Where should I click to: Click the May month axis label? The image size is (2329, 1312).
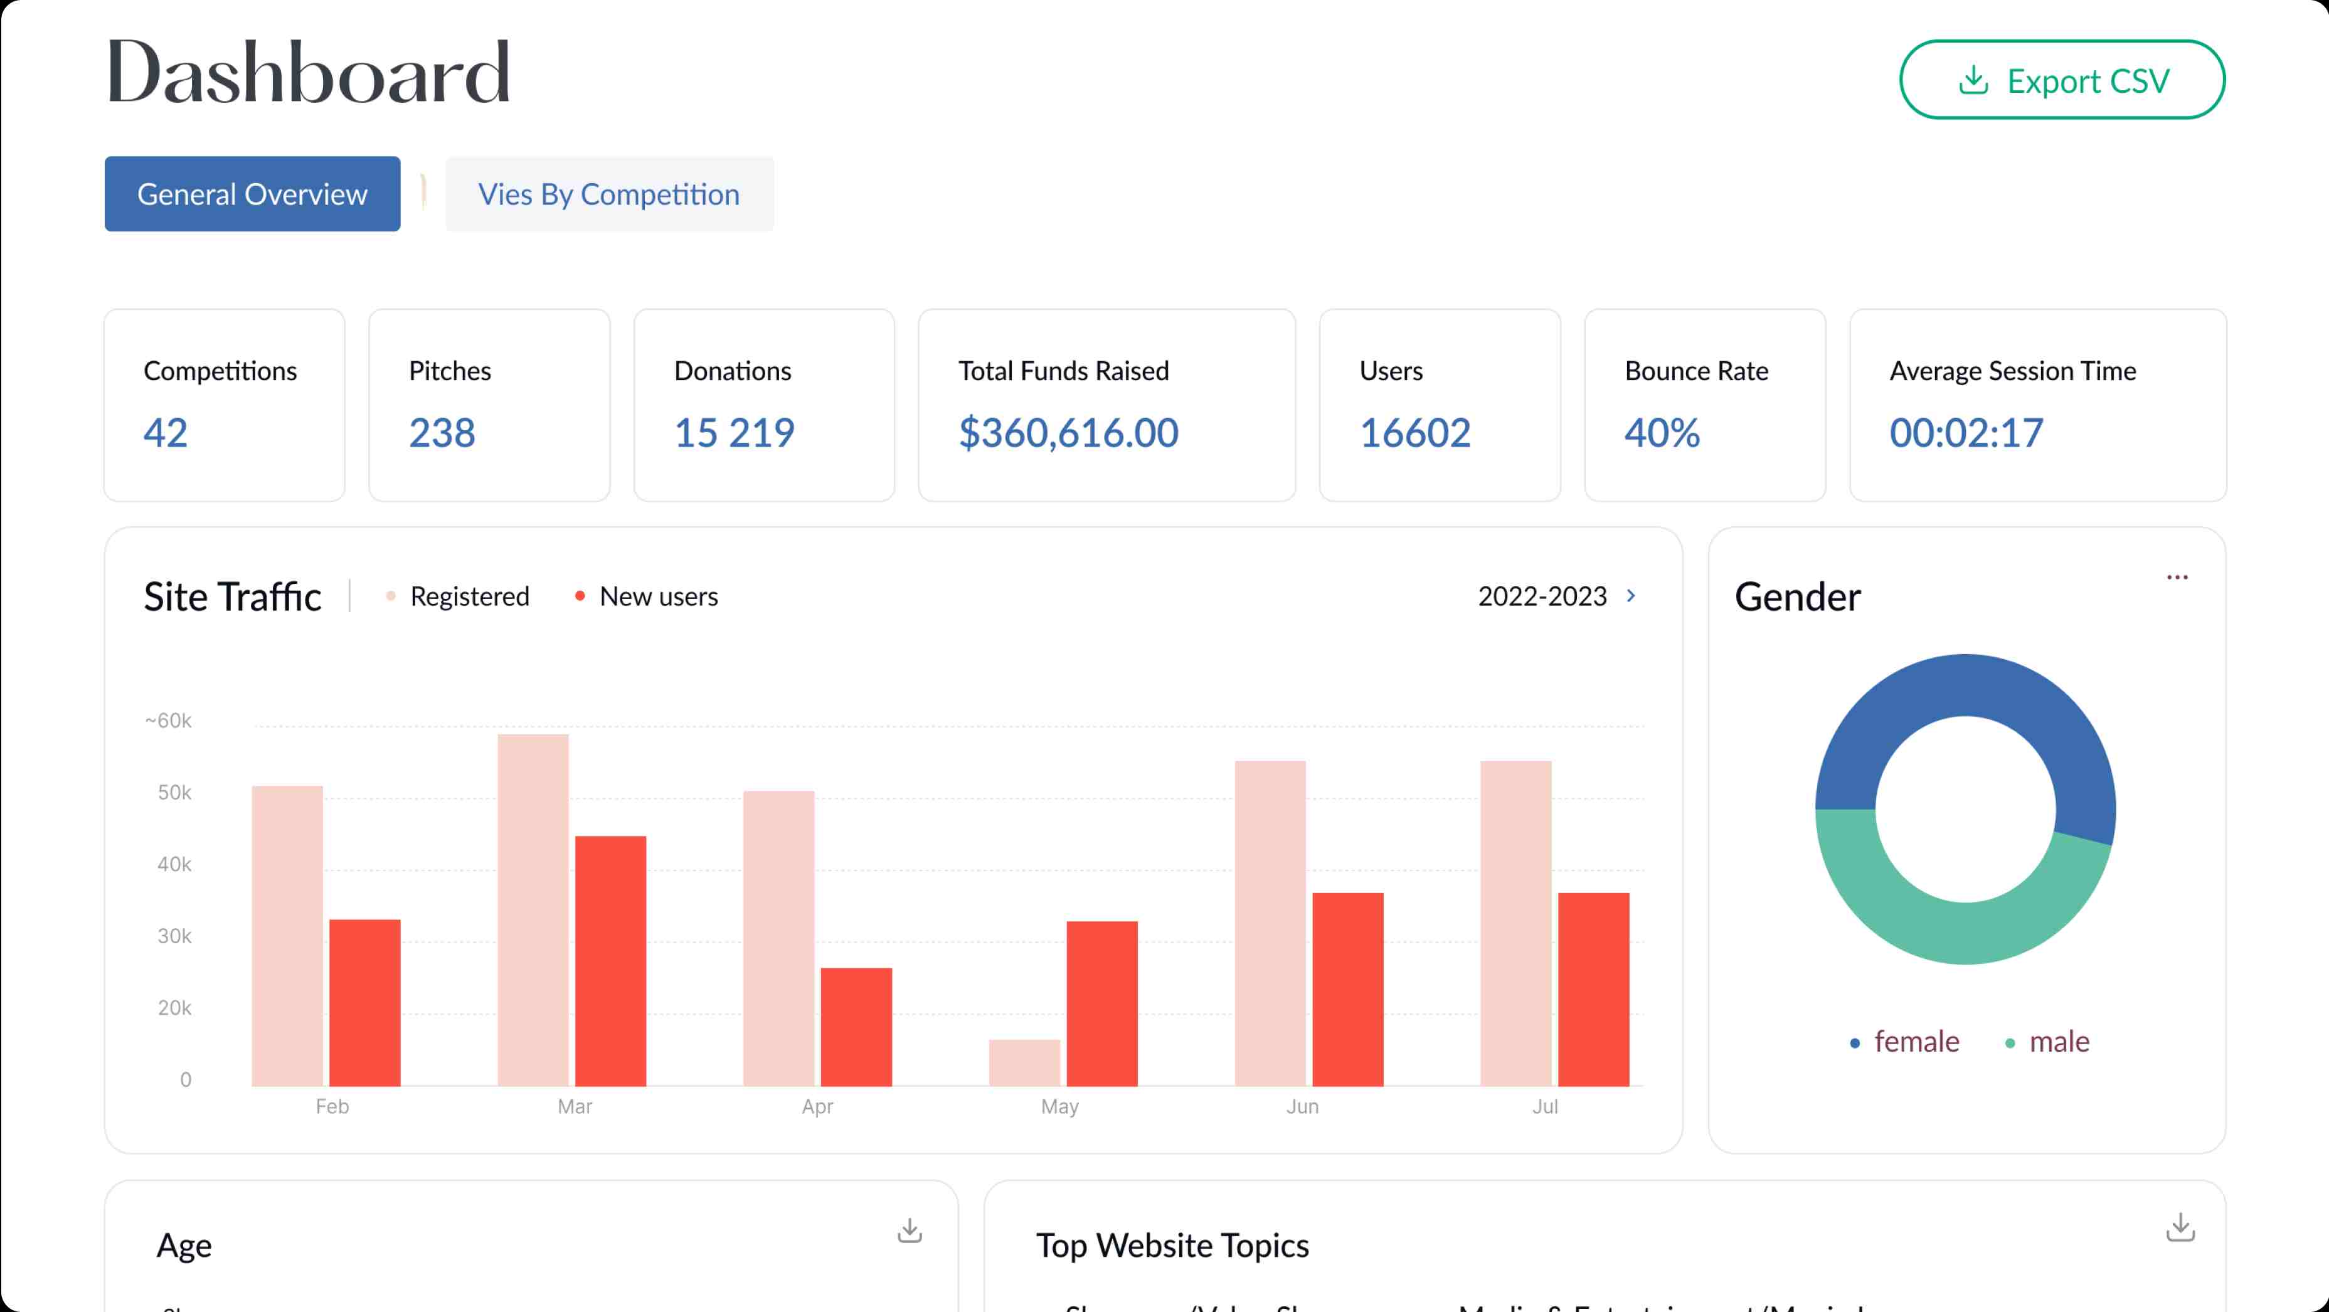click(1059, 1107)
